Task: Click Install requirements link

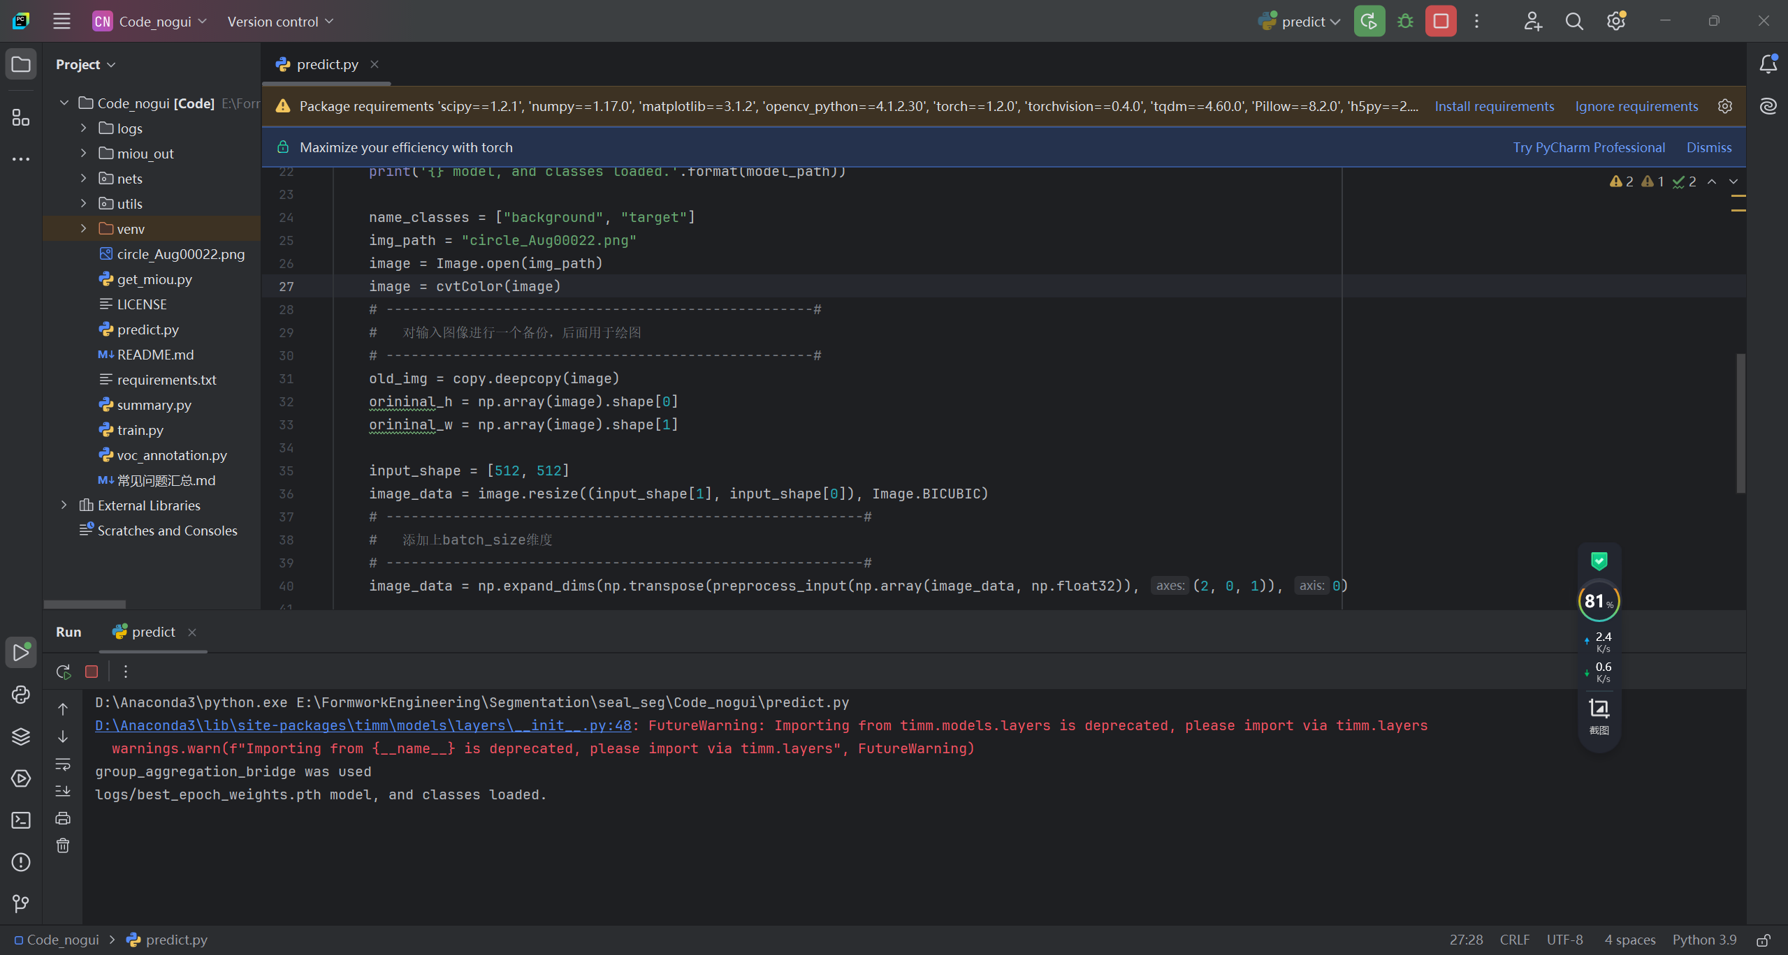Action: [1494, 106]
